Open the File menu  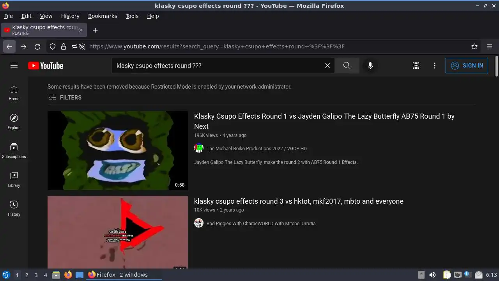click(x=8, y=16)
